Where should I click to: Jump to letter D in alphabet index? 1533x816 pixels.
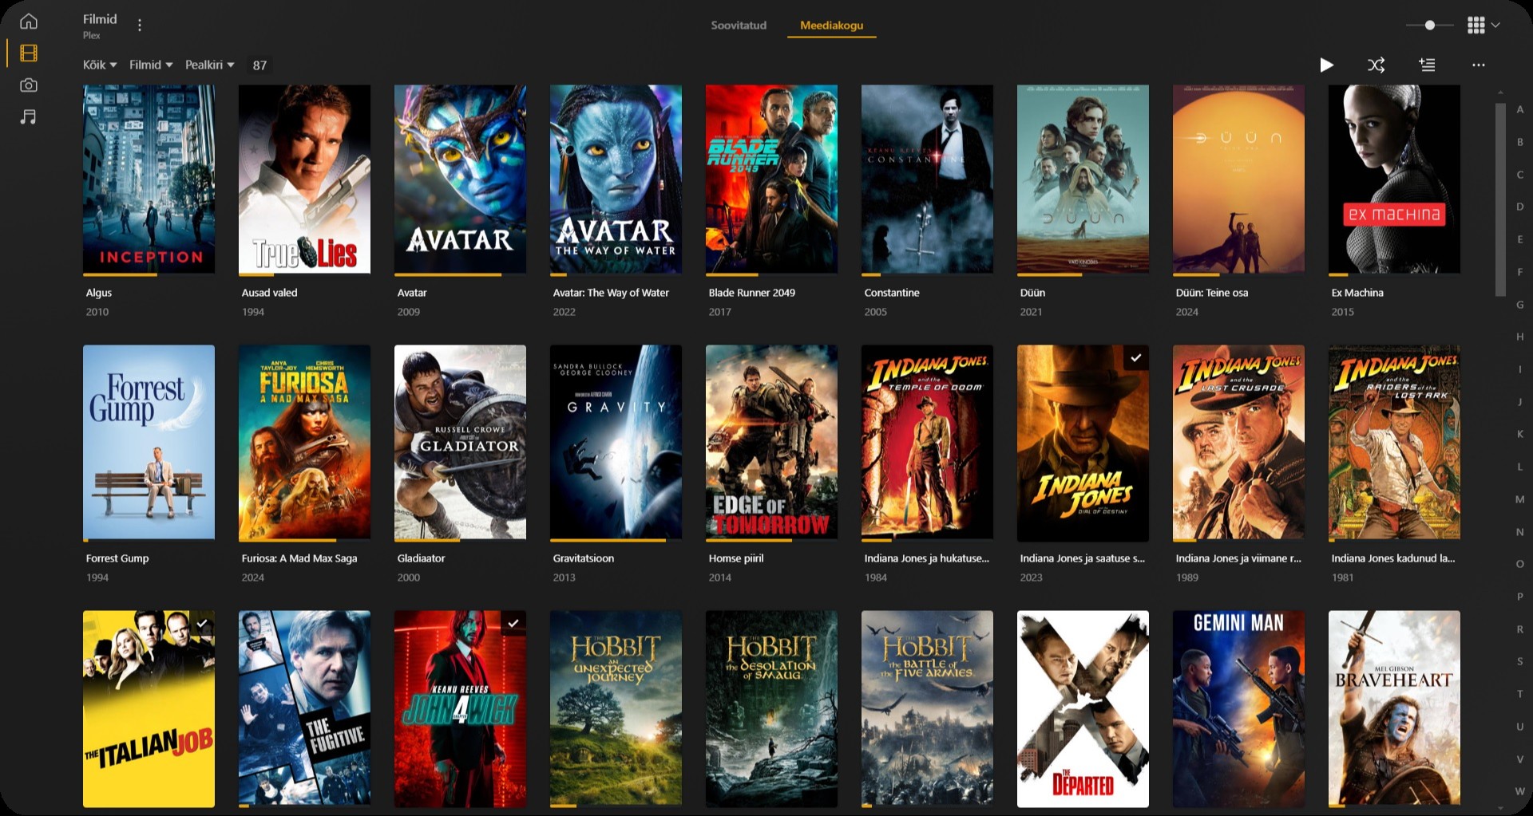click(x=1520, y=207)
